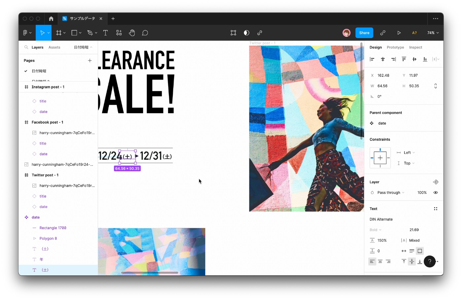
Task: Open the zoom level 74% dropdown
Action: [x=433, y=33]
